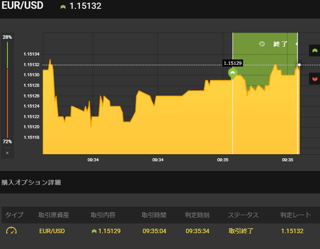
Task: Click the 取引終了 status cell
Action: click(241, 231)
